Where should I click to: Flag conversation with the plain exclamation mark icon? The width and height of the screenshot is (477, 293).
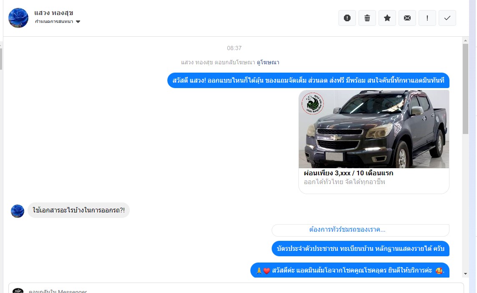click(427, 18)
